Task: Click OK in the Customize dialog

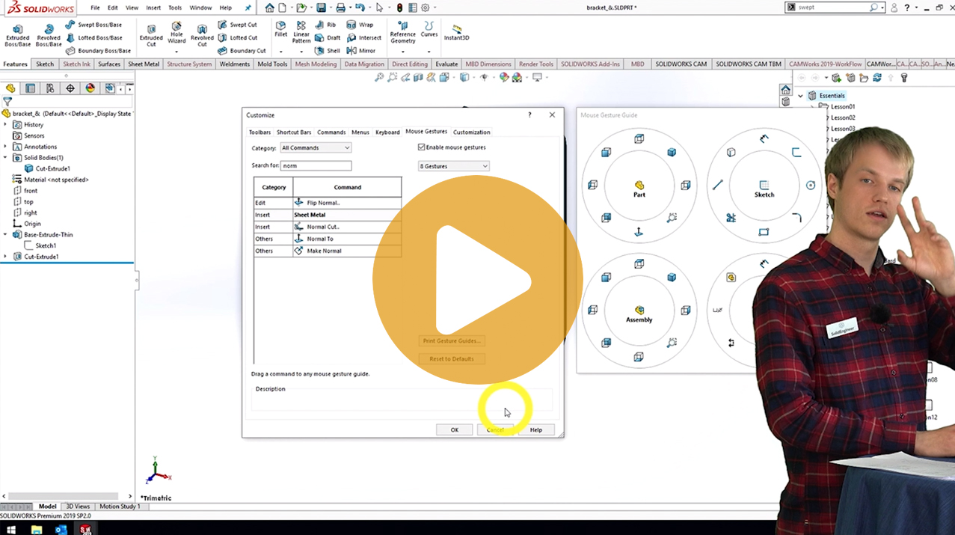Action: pyautogui.click(x=454, y=429)
